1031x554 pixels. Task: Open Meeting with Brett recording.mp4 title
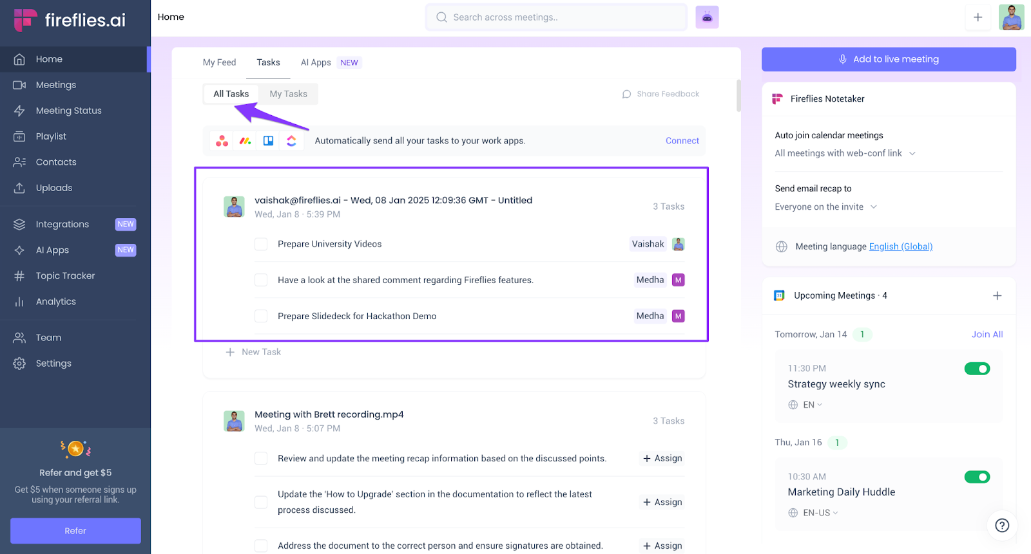click(x=329, y=415)
